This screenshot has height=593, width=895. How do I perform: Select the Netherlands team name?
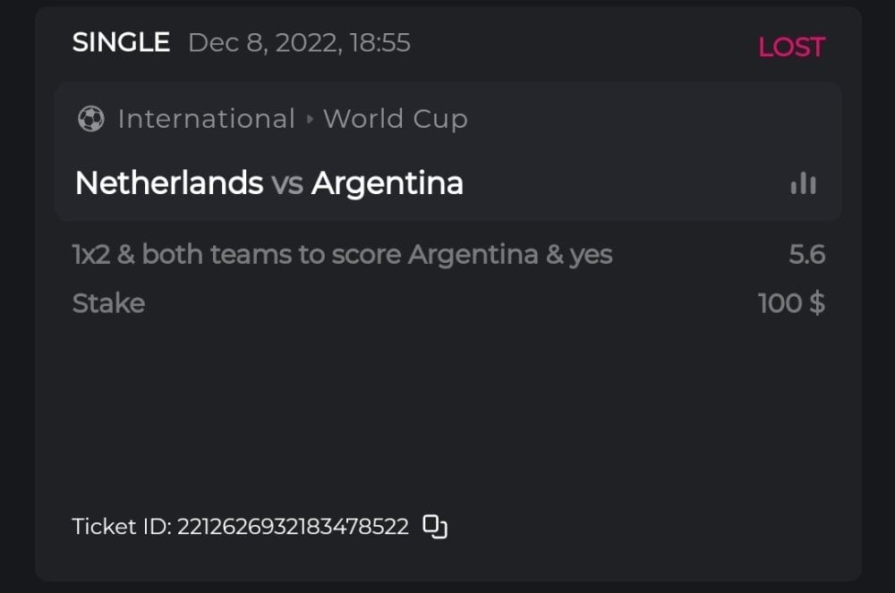click(x=169, y=183)
